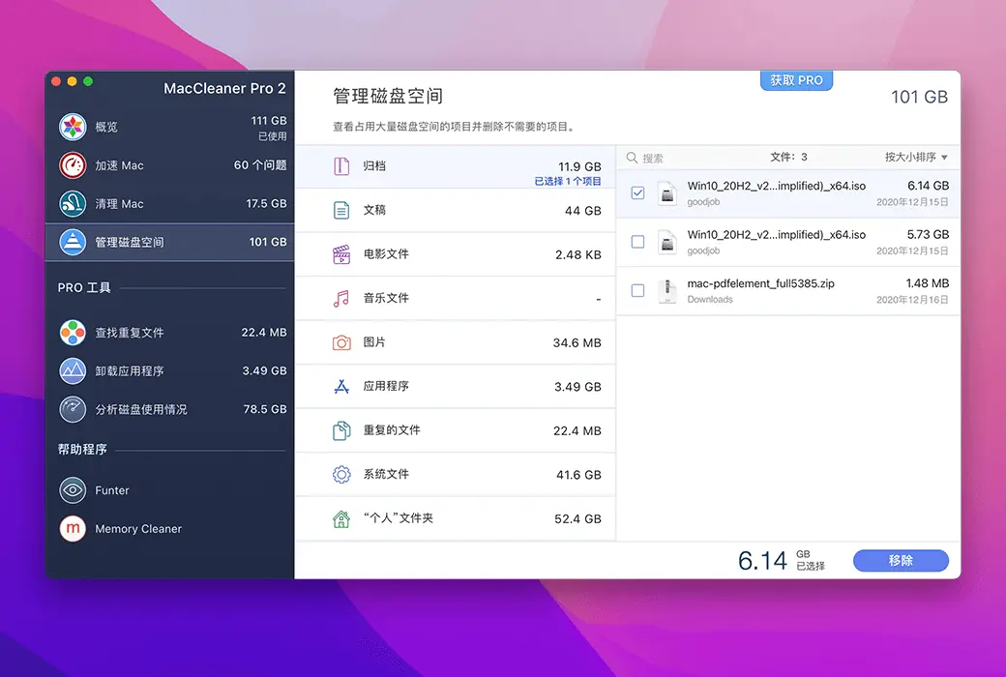Screen dimensions: 1006x677
Task: Check the 5.73 GB Win10 iso checkbox
Action: [637, 241]
